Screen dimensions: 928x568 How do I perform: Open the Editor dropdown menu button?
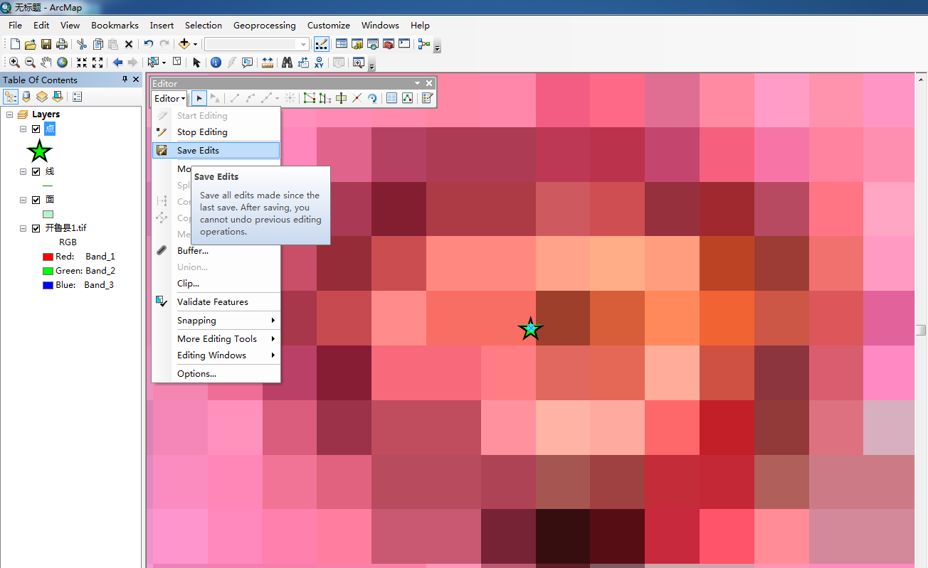(x=170, y=98)
